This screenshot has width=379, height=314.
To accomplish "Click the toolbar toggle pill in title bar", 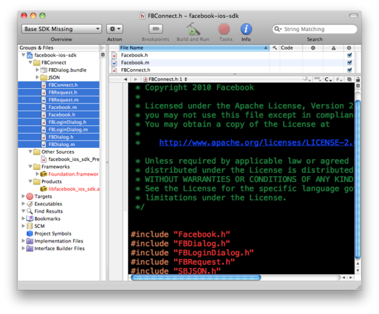I will [354, 16].
